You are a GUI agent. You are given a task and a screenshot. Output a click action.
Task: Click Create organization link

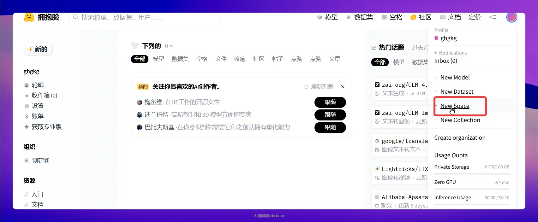point(460,138)
